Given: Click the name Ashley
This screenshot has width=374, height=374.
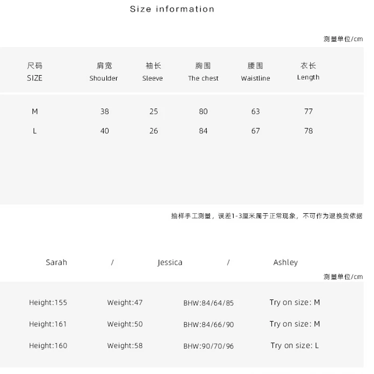Looking at the screenshot, I should click(x=285, y=262).
